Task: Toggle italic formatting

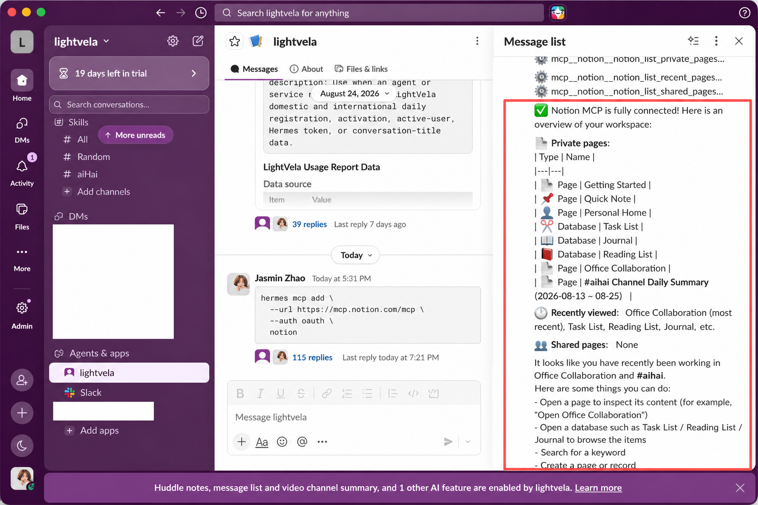Action: tap(261, 394)
